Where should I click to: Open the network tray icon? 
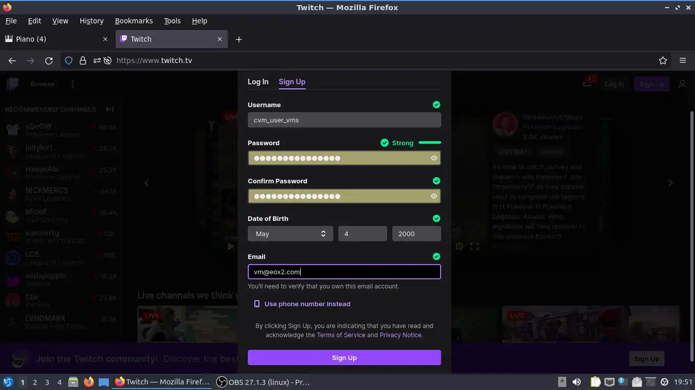tap(609, 382)
